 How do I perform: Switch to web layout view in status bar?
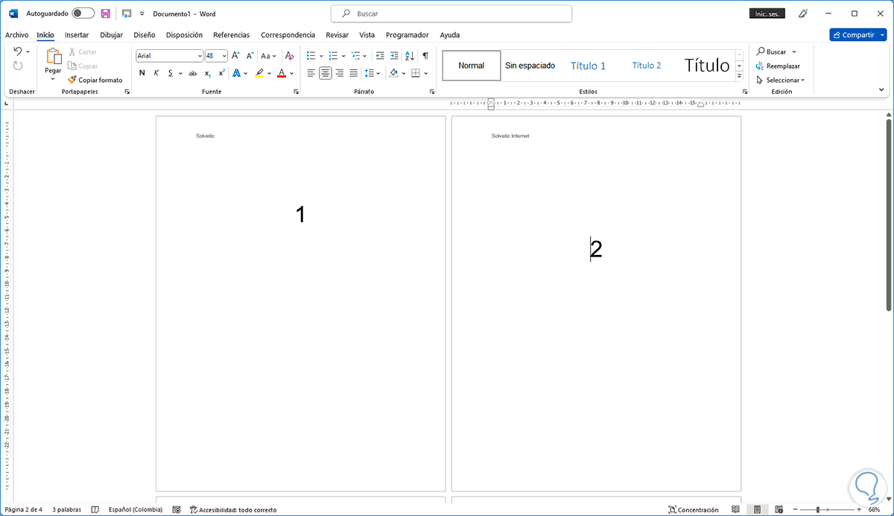779,510
